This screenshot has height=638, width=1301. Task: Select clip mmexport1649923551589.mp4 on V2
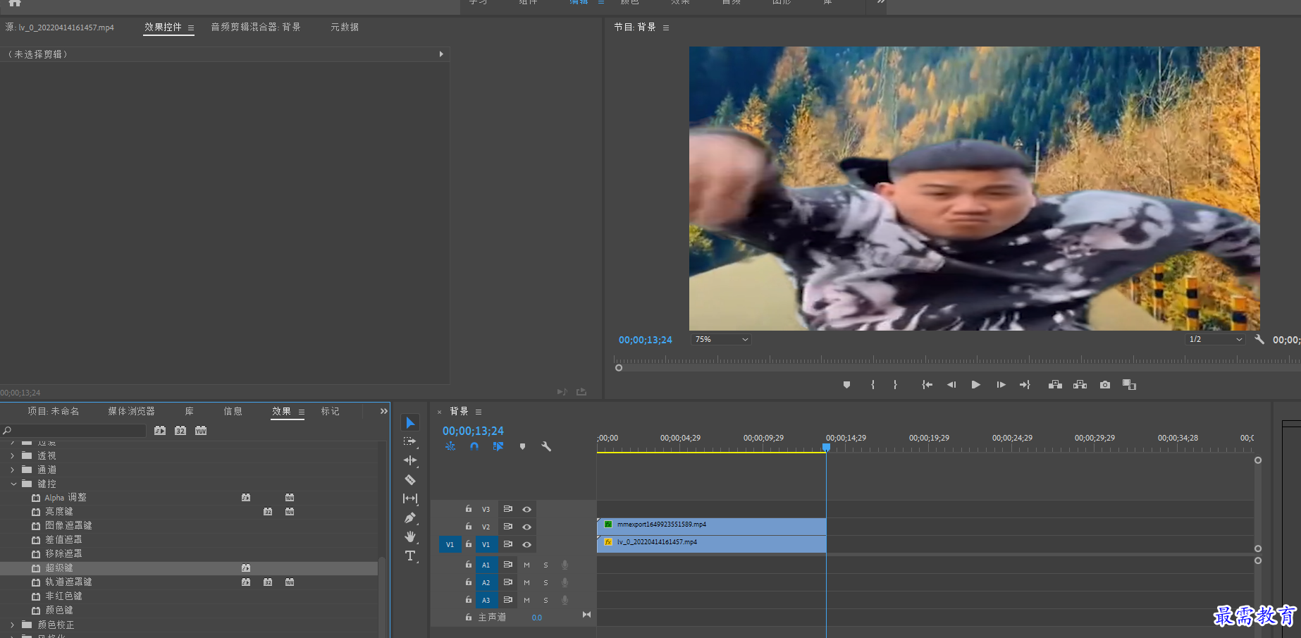click(711, 526)
